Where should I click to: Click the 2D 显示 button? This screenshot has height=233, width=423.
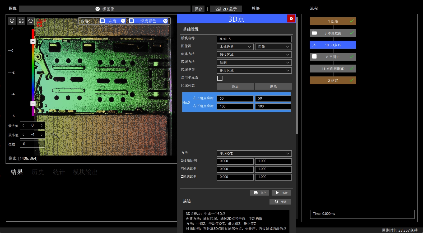(x=226, y=9)
